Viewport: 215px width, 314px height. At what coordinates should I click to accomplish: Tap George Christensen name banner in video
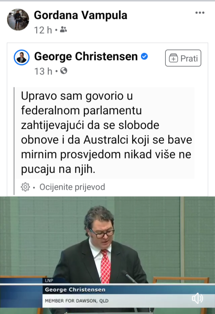pyautogui.click(x=75, y=290)
